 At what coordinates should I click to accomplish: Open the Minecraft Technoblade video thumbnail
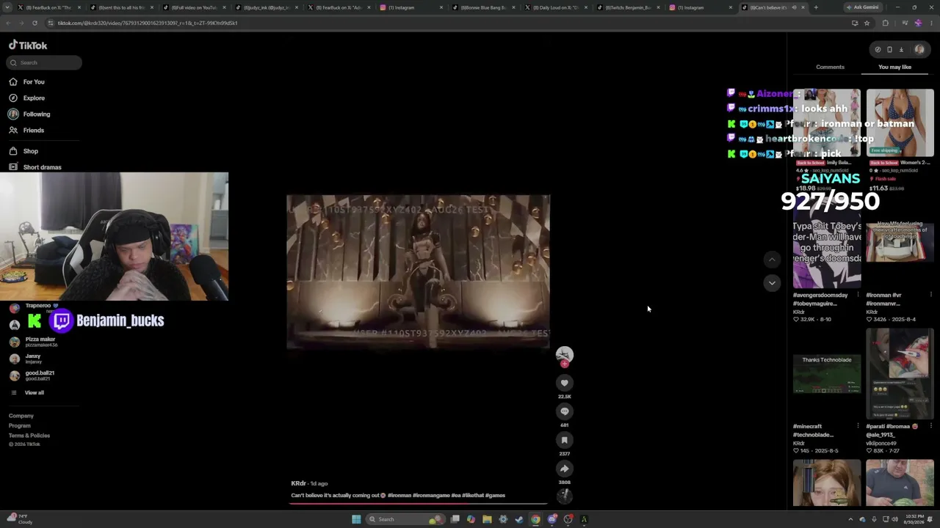(x=827, y=374)
